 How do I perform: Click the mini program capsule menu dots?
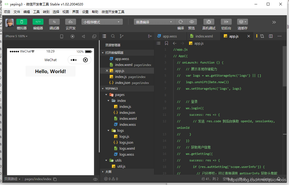click(74, 60)
